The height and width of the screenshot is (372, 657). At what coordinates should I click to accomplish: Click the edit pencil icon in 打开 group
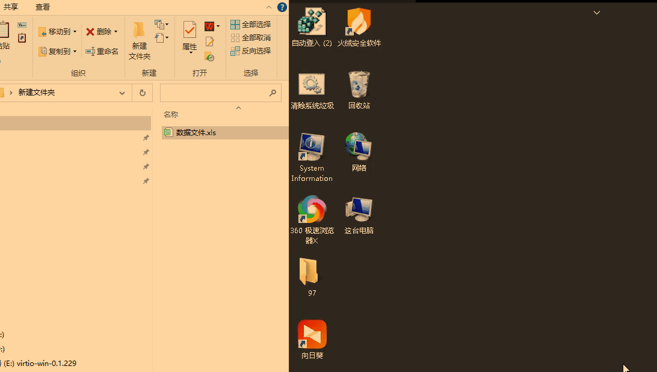209,41
